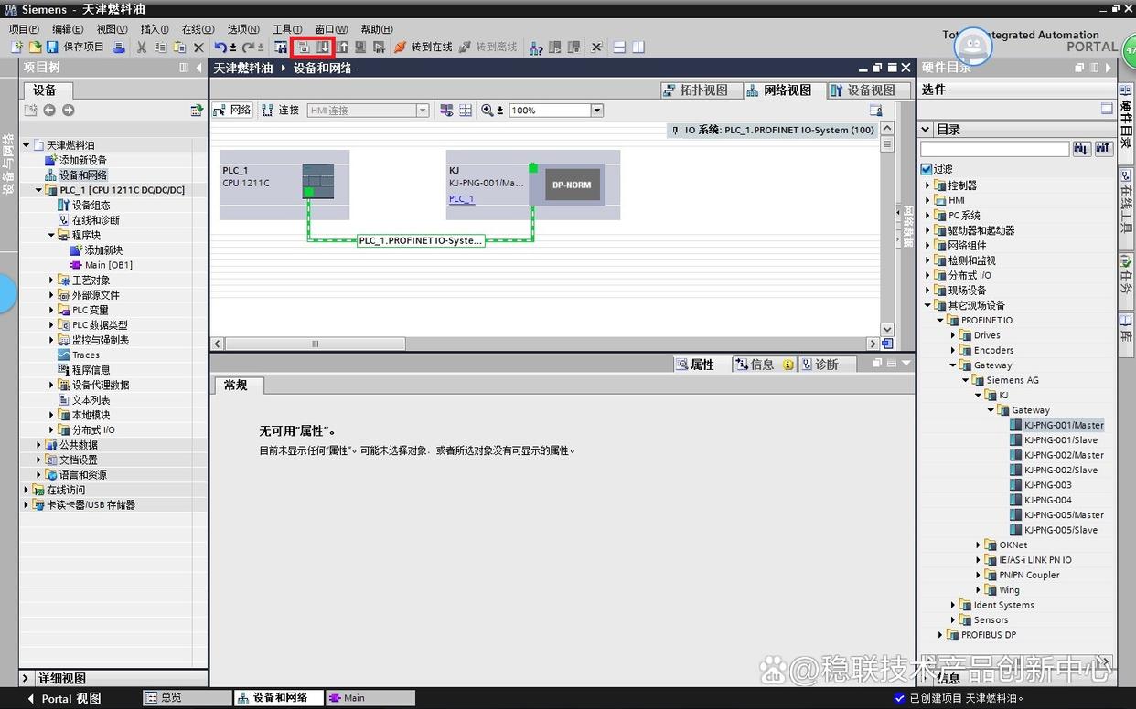
Task: Open the 信息 tab in inspector
Action: [764, 365]
